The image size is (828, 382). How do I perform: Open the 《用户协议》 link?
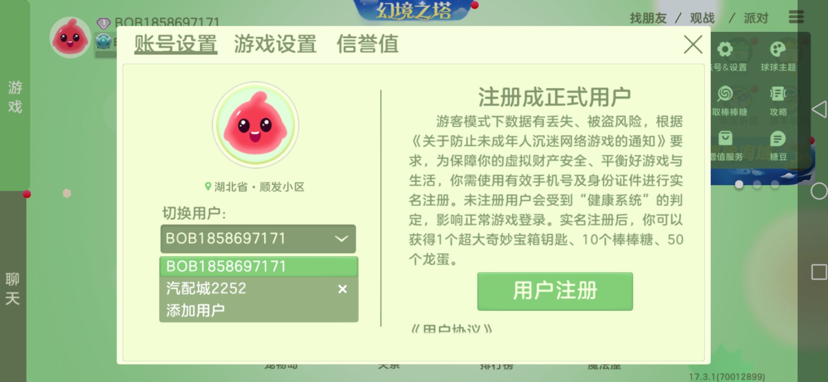coord(452,329)
